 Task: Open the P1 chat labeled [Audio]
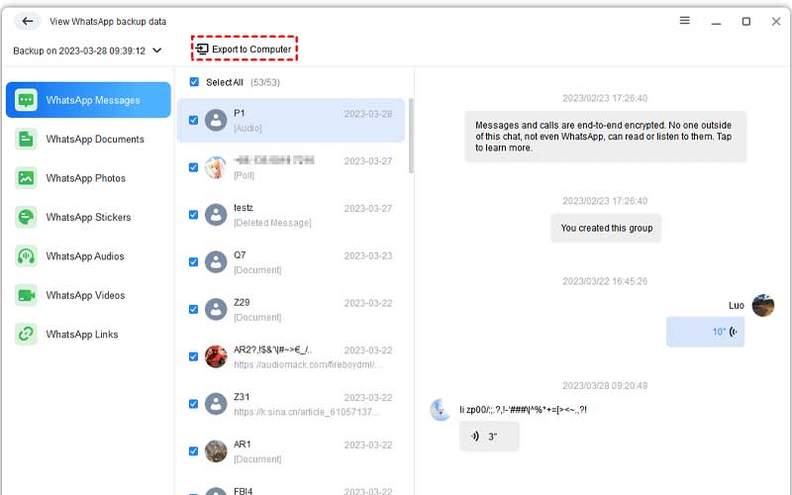pos(291,120)
